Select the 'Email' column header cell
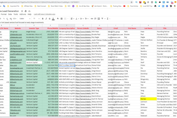Screen dimensions: 177x118 point(116,28)
